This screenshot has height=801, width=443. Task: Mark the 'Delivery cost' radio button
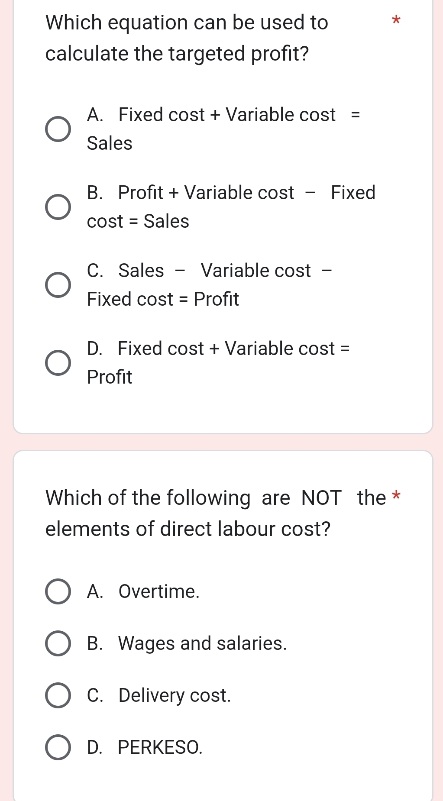click(x=58, y=695)
